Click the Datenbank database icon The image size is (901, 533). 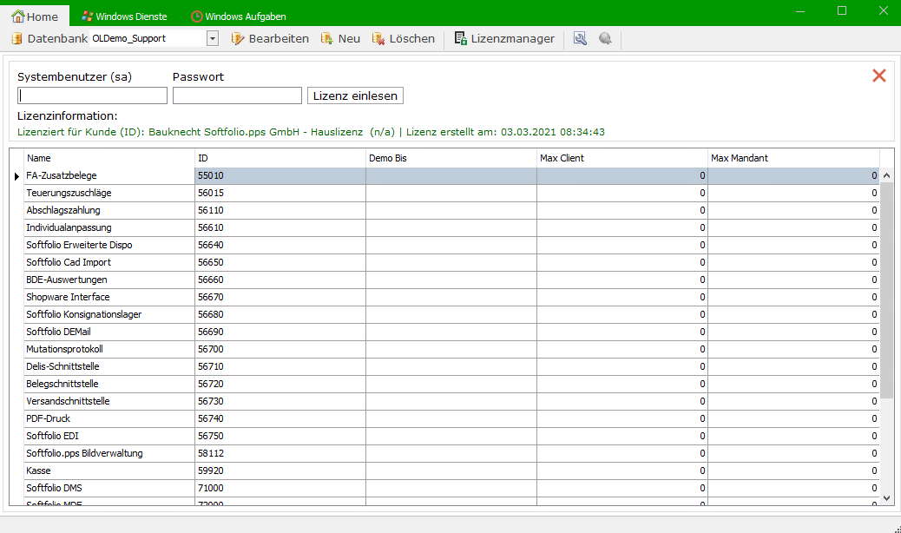pos(16,39)
